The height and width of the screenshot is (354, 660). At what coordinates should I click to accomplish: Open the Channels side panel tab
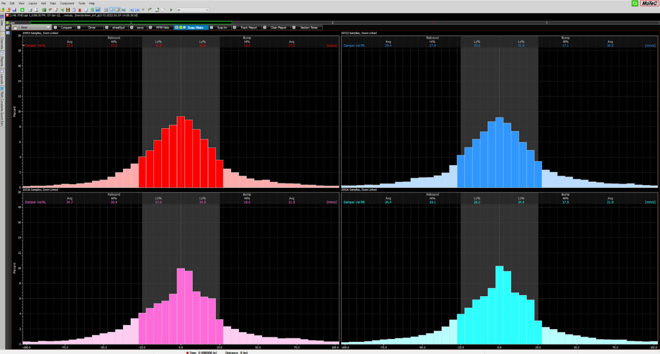2,41
